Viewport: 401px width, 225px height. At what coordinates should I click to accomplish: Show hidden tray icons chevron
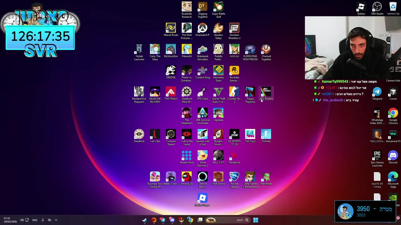pos(56,220)
